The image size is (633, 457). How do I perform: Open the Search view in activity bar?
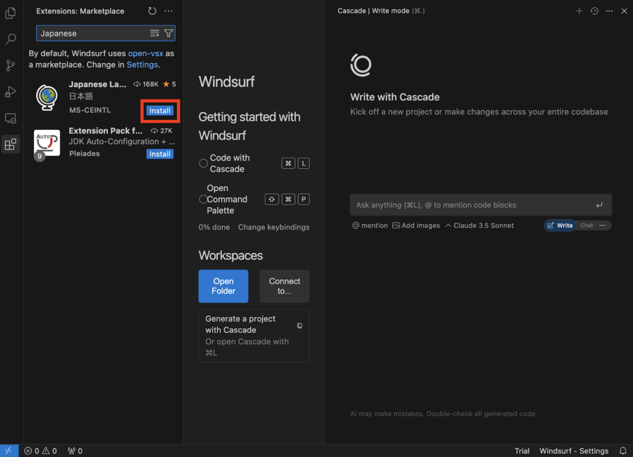(x=11, y=39)
